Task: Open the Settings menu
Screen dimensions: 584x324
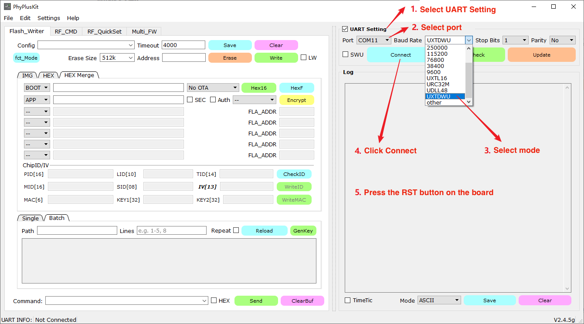Action: pos(49,18)
